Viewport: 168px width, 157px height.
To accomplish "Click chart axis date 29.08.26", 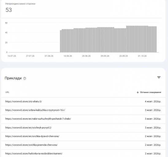I will pyautogui.click(x=86, y=56).
